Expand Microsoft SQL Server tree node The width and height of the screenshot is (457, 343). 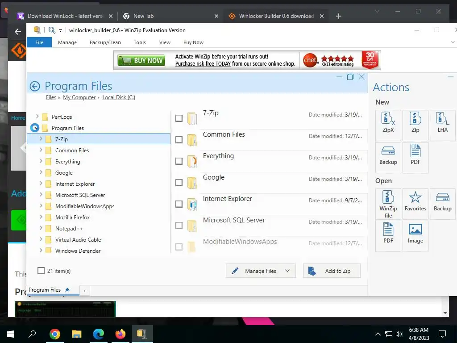pyautogui.click(x=41, y=195)
